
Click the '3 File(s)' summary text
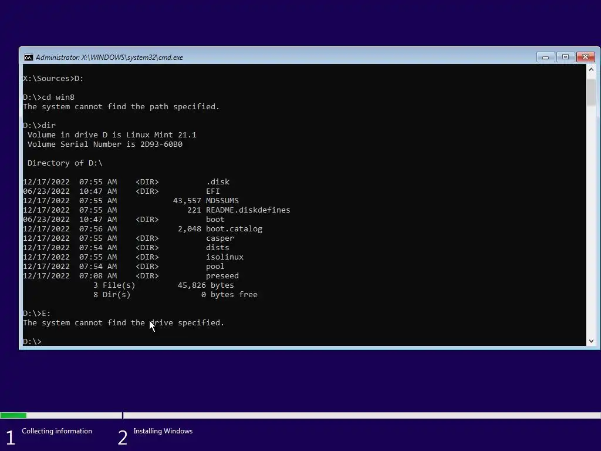coord(114,285)
